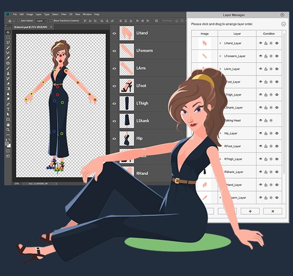Select the Zoom tool

click(x=8, y=130)
